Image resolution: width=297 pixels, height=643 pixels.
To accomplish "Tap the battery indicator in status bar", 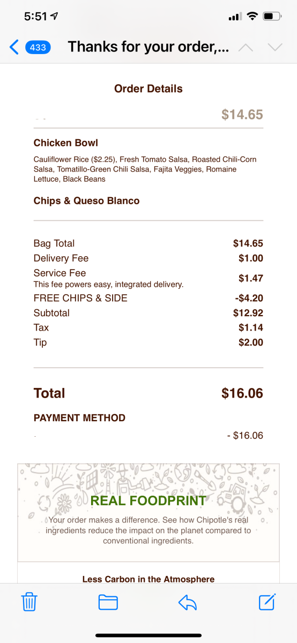I will pos(272,17).
